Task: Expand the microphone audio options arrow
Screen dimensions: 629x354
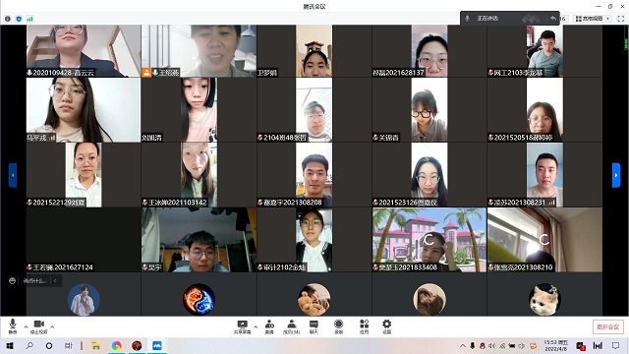Action: coord(27,327)
